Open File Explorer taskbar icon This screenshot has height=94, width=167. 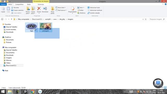tap(10, 92)
